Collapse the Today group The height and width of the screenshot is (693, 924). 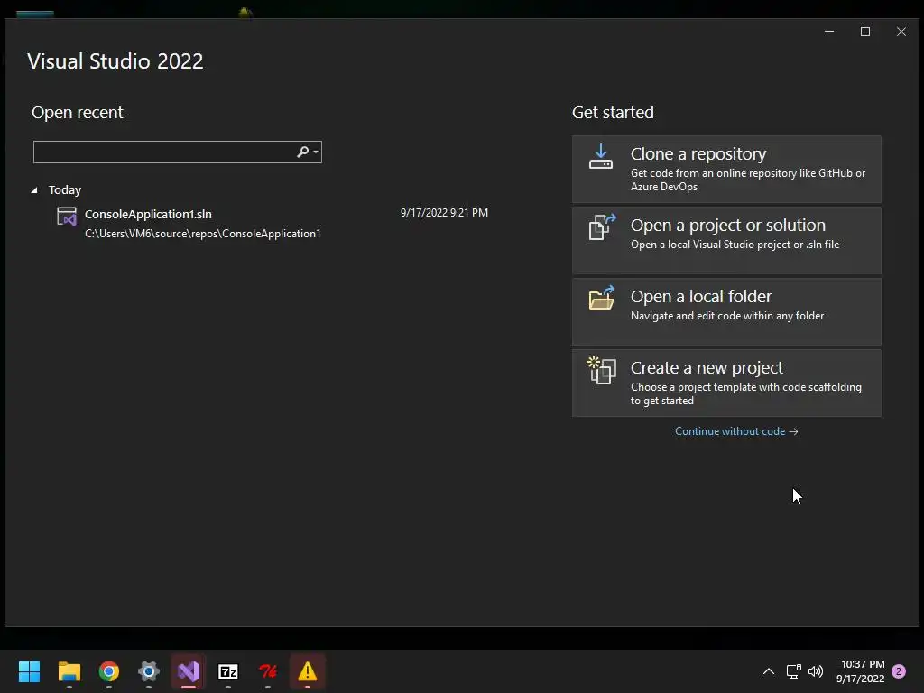point(34,189)
